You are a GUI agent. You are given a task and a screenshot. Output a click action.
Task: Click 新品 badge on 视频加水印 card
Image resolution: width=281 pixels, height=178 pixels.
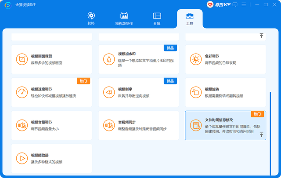[170, 48]
